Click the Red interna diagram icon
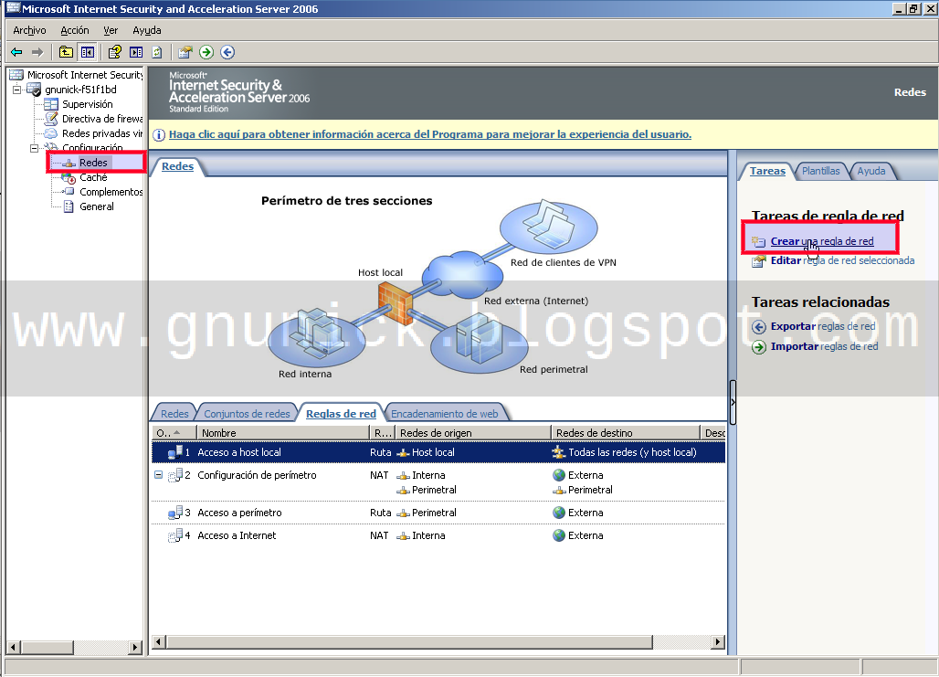The image size is (939, 677). (317, 337)
